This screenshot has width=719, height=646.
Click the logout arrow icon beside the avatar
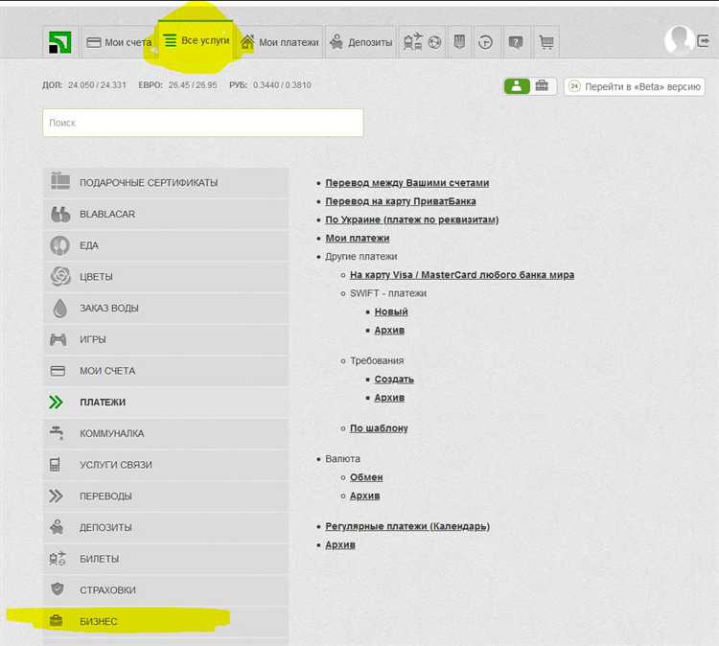coord(703,41)
